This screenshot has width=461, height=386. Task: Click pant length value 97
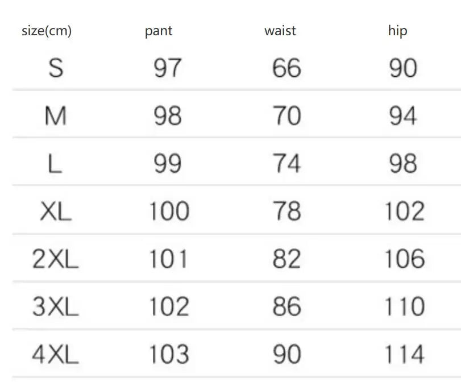coord(167,68)
